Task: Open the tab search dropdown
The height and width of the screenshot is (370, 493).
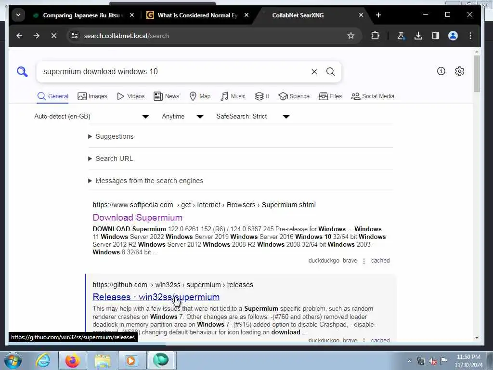Action: 18,15
